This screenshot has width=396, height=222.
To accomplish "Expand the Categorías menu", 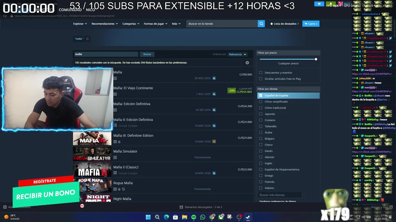I will (x=131, y=24).
